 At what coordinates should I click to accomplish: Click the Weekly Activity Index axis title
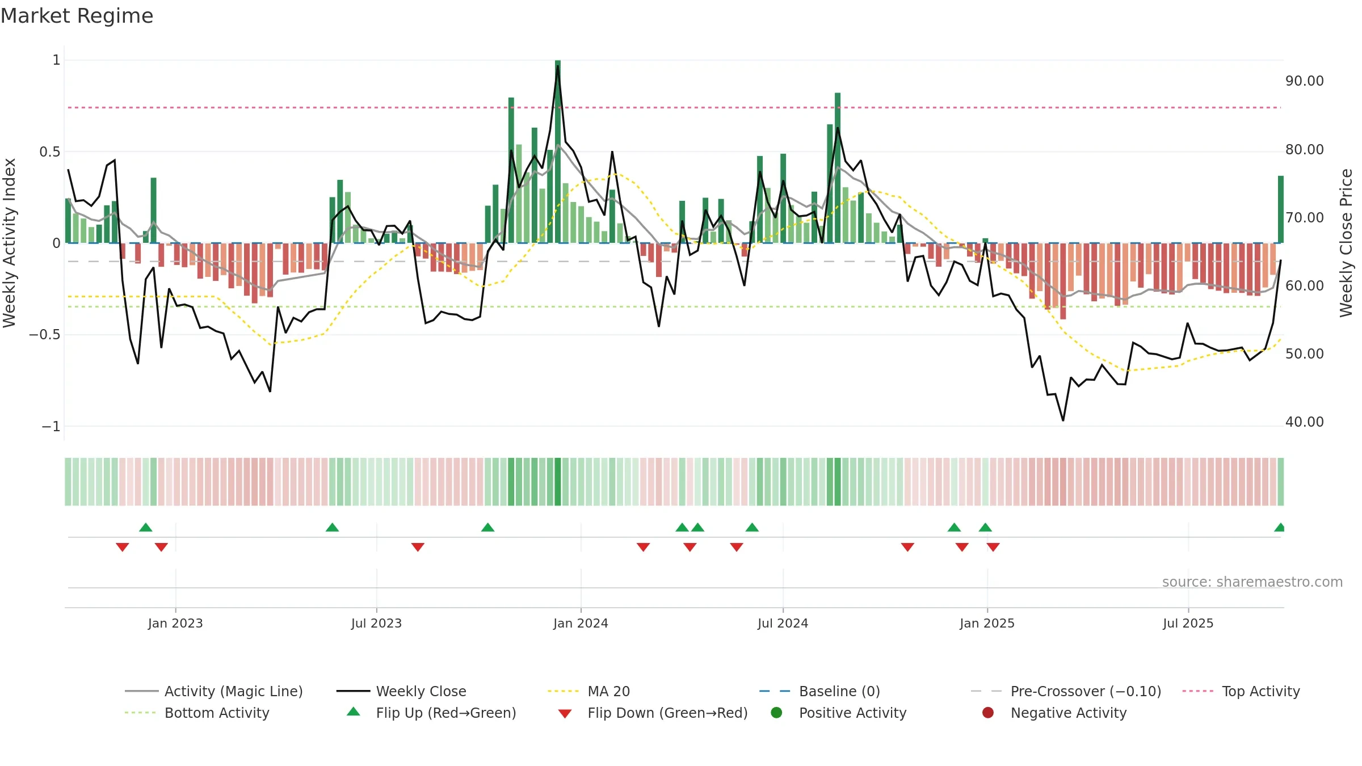(x=10, y=243)
